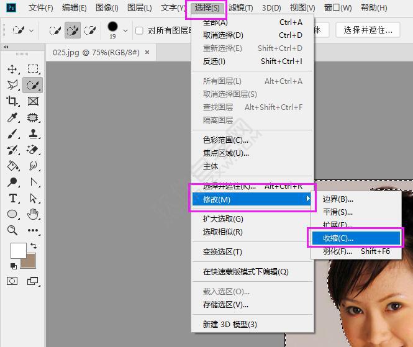Open the 视图(V) menu
Viewport: 413px width, 347px height.
[302, 8]
